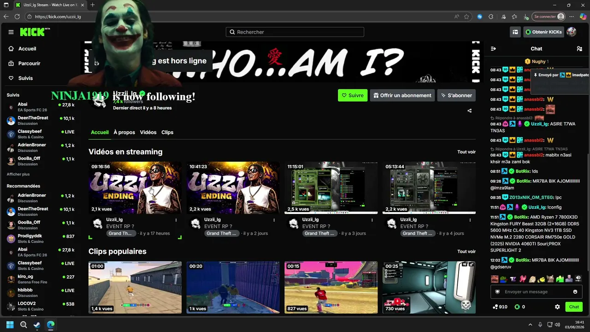590x332 pixels.
Task: Open Windows taskbar search
Action: (x=24, y=325)
